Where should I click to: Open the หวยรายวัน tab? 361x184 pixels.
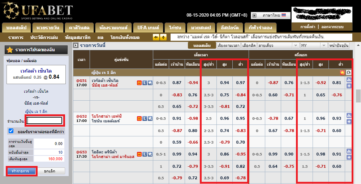(x=48, y=27)
